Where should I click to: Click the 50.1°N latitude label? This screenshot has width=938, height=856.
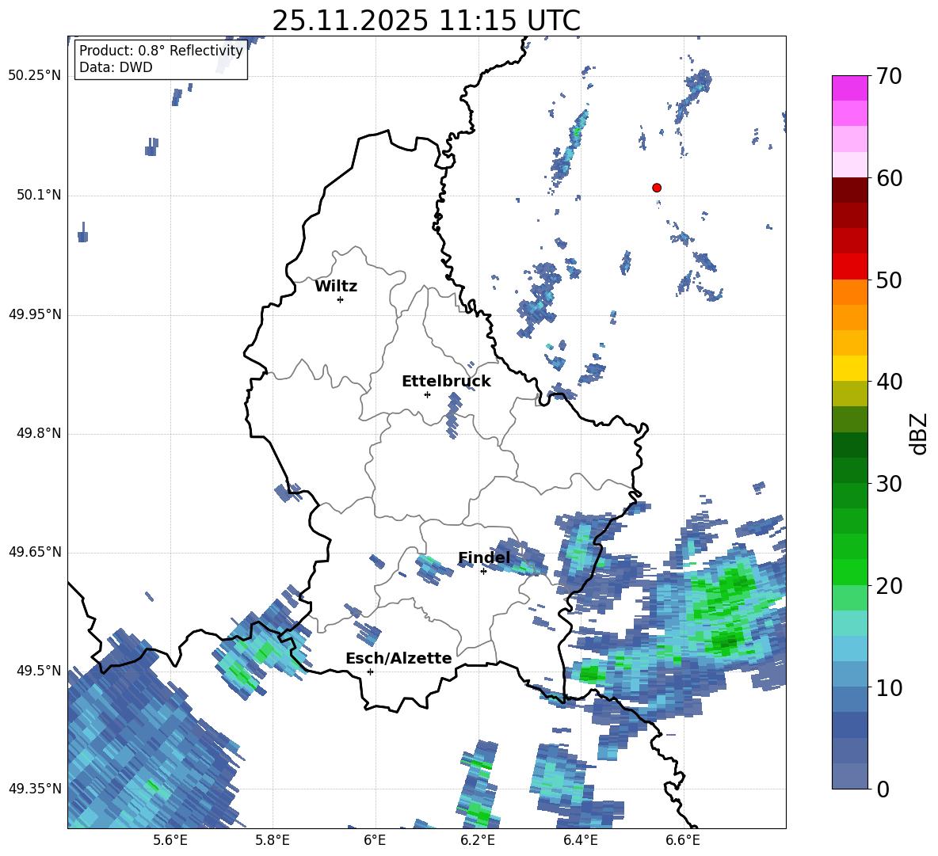38,195
